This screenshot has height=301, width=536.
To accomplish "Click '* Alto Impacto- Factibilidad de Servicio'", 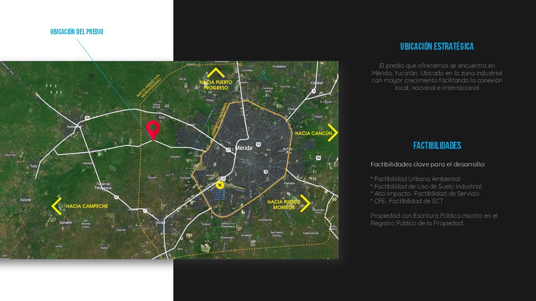I will tap(425, 194).
